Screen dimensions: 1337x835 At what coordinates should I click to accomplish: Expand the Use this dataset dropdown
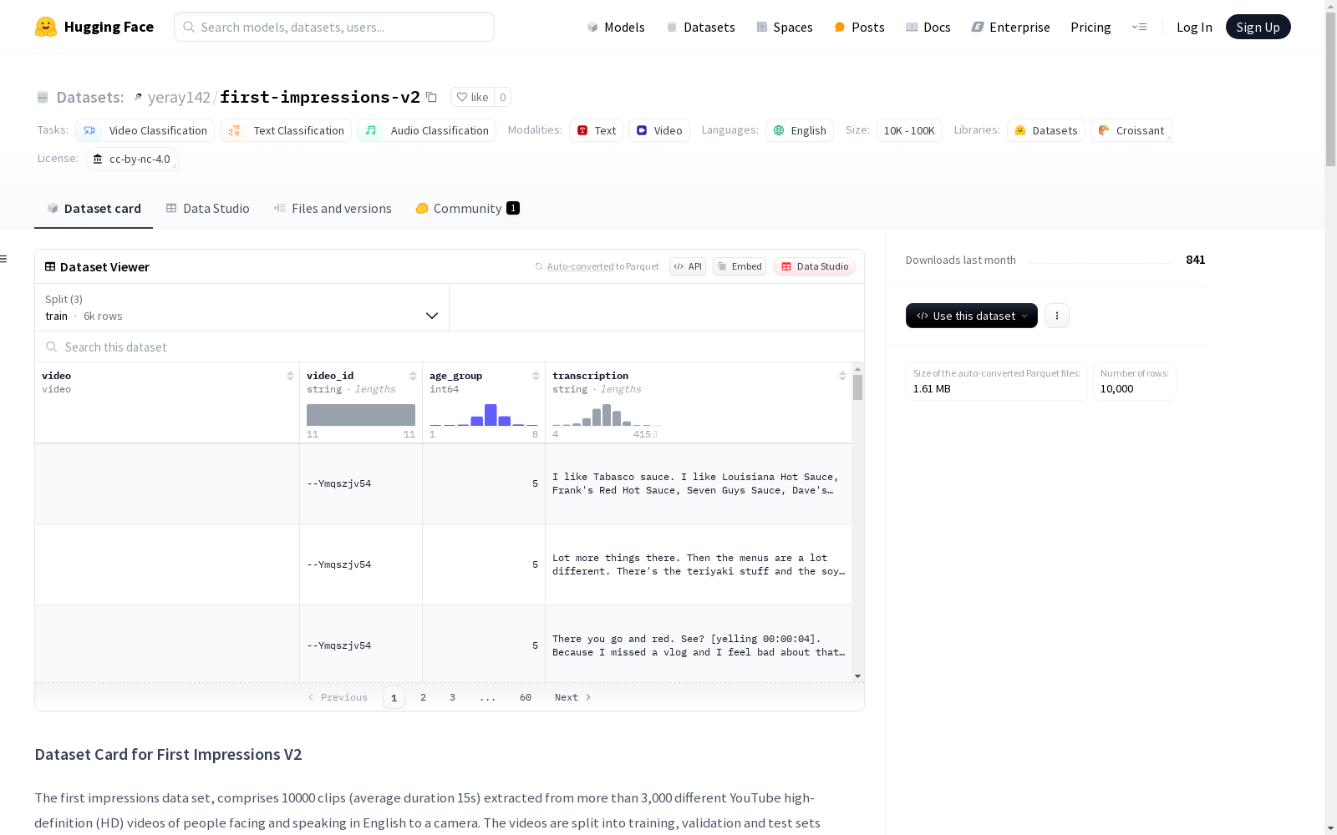pyautogui.click(x=972, y=316)
